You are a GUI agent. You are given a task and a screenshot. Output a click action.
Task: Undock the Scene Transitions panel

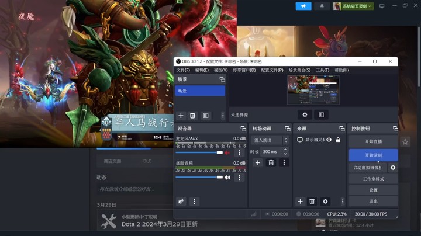(x=288, y=129)
